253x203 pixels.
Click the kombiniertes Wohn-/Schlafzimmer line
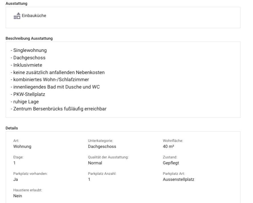[x=50, y=80]
